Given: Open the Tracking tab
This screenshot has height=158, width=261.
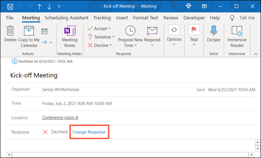Looking at the screenshot, I should [x=102, y=18].
